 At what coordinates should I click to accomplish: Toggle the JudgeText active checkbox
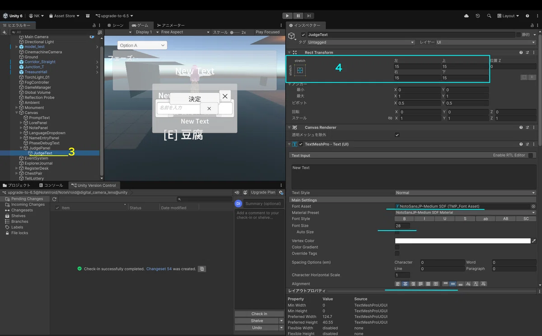[304, 35]
